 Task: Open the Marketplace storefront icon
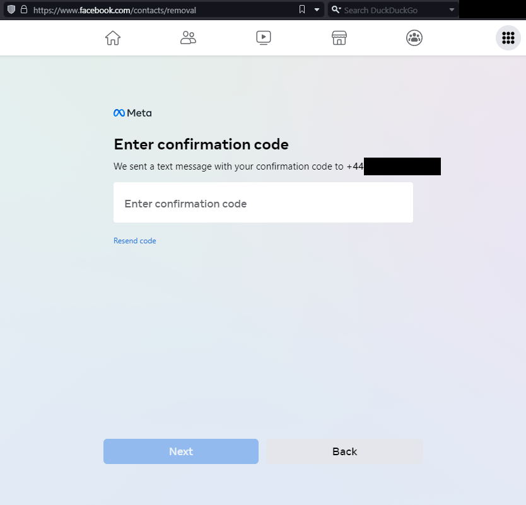coord(339,38)
